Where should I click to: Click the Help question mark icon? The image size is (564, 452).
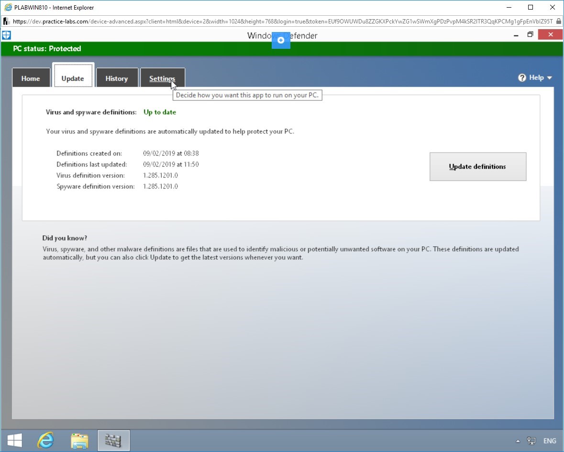click(x=522, y=77)
